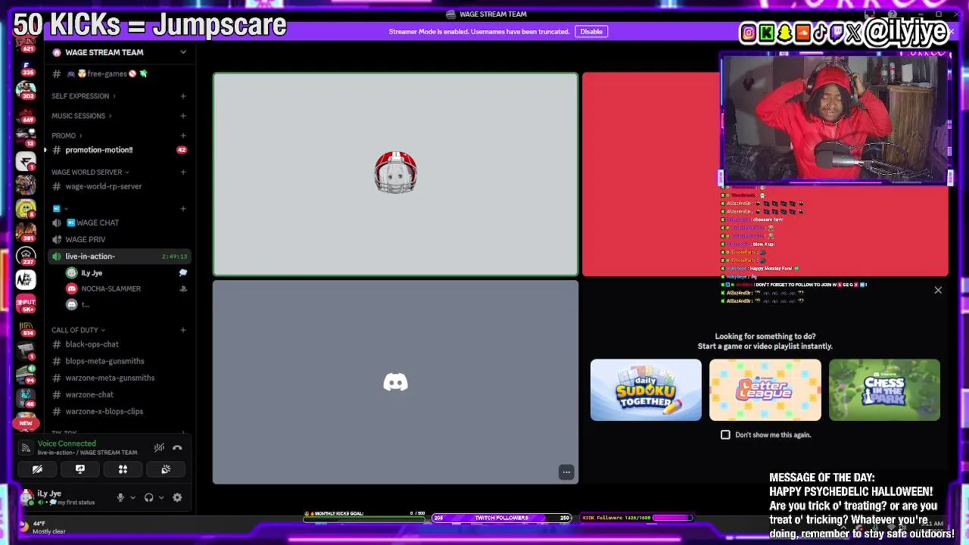The width and height of the screenshot is (969, 545).
Task: Open the soundboard button
Action: (x=166, y=469)
